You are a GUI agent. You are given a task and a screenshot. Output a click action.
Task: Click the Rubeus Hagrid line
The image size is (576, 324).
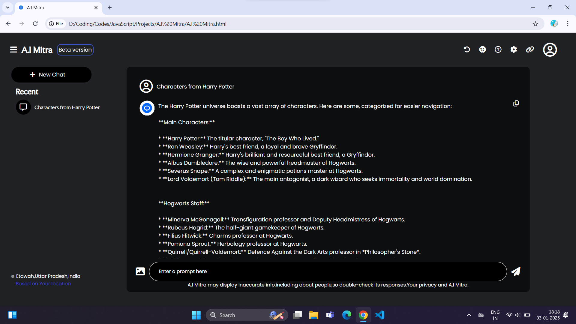[x=241, y=228]
